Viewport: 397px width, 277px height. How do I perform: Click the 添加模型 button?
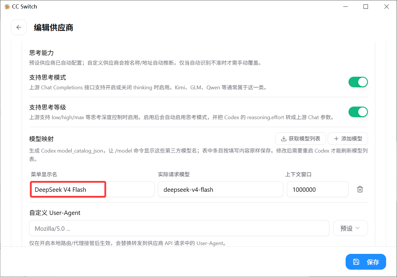click(348, 138)
